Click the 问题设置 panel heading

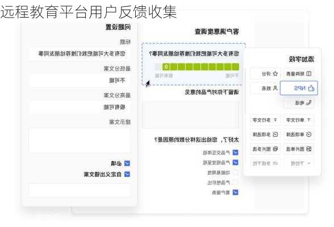click(118, 27)
